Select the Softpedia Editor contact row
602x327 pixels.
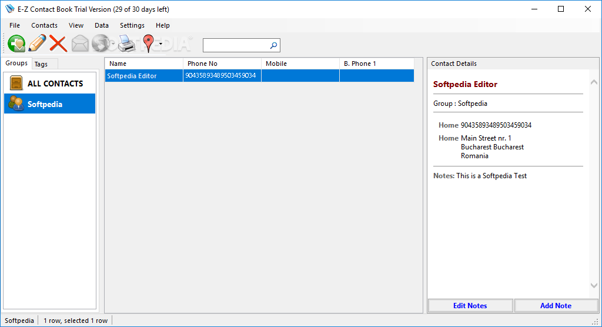click(259, 76)
